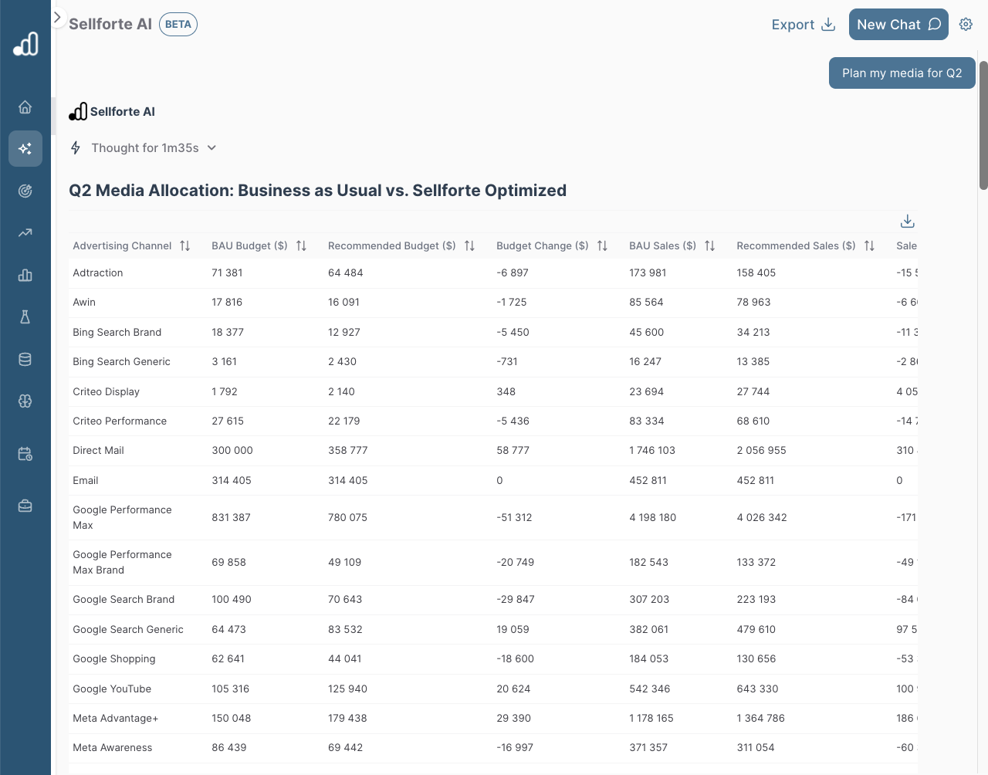The height and width of the screenshot is (775, 988).
Task: Open the calendar clock icon in sidebar
Action: tap(25, 454)
